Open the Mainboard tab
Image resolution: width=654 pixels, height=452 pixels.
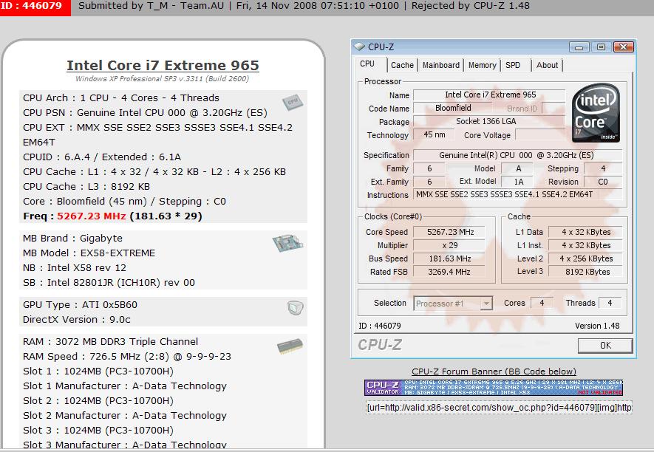click(x=441, y=65)
